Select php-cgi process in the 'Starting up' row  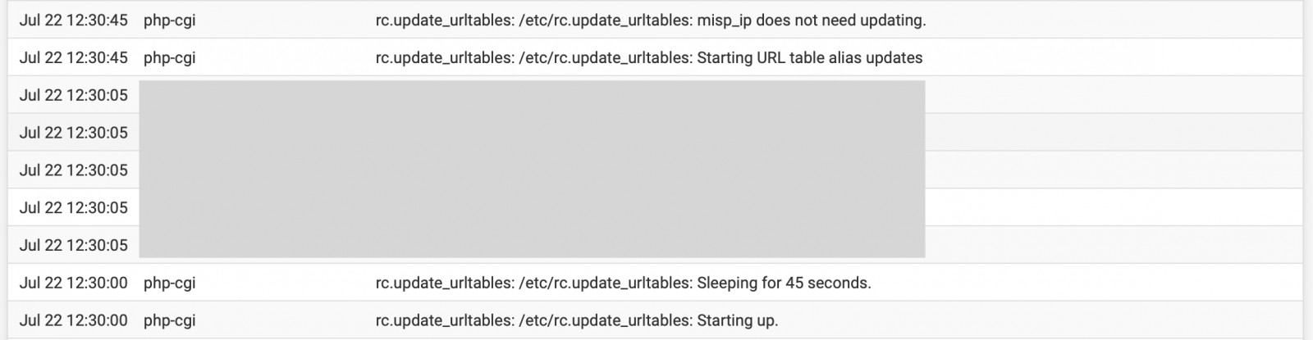point(169,321)
